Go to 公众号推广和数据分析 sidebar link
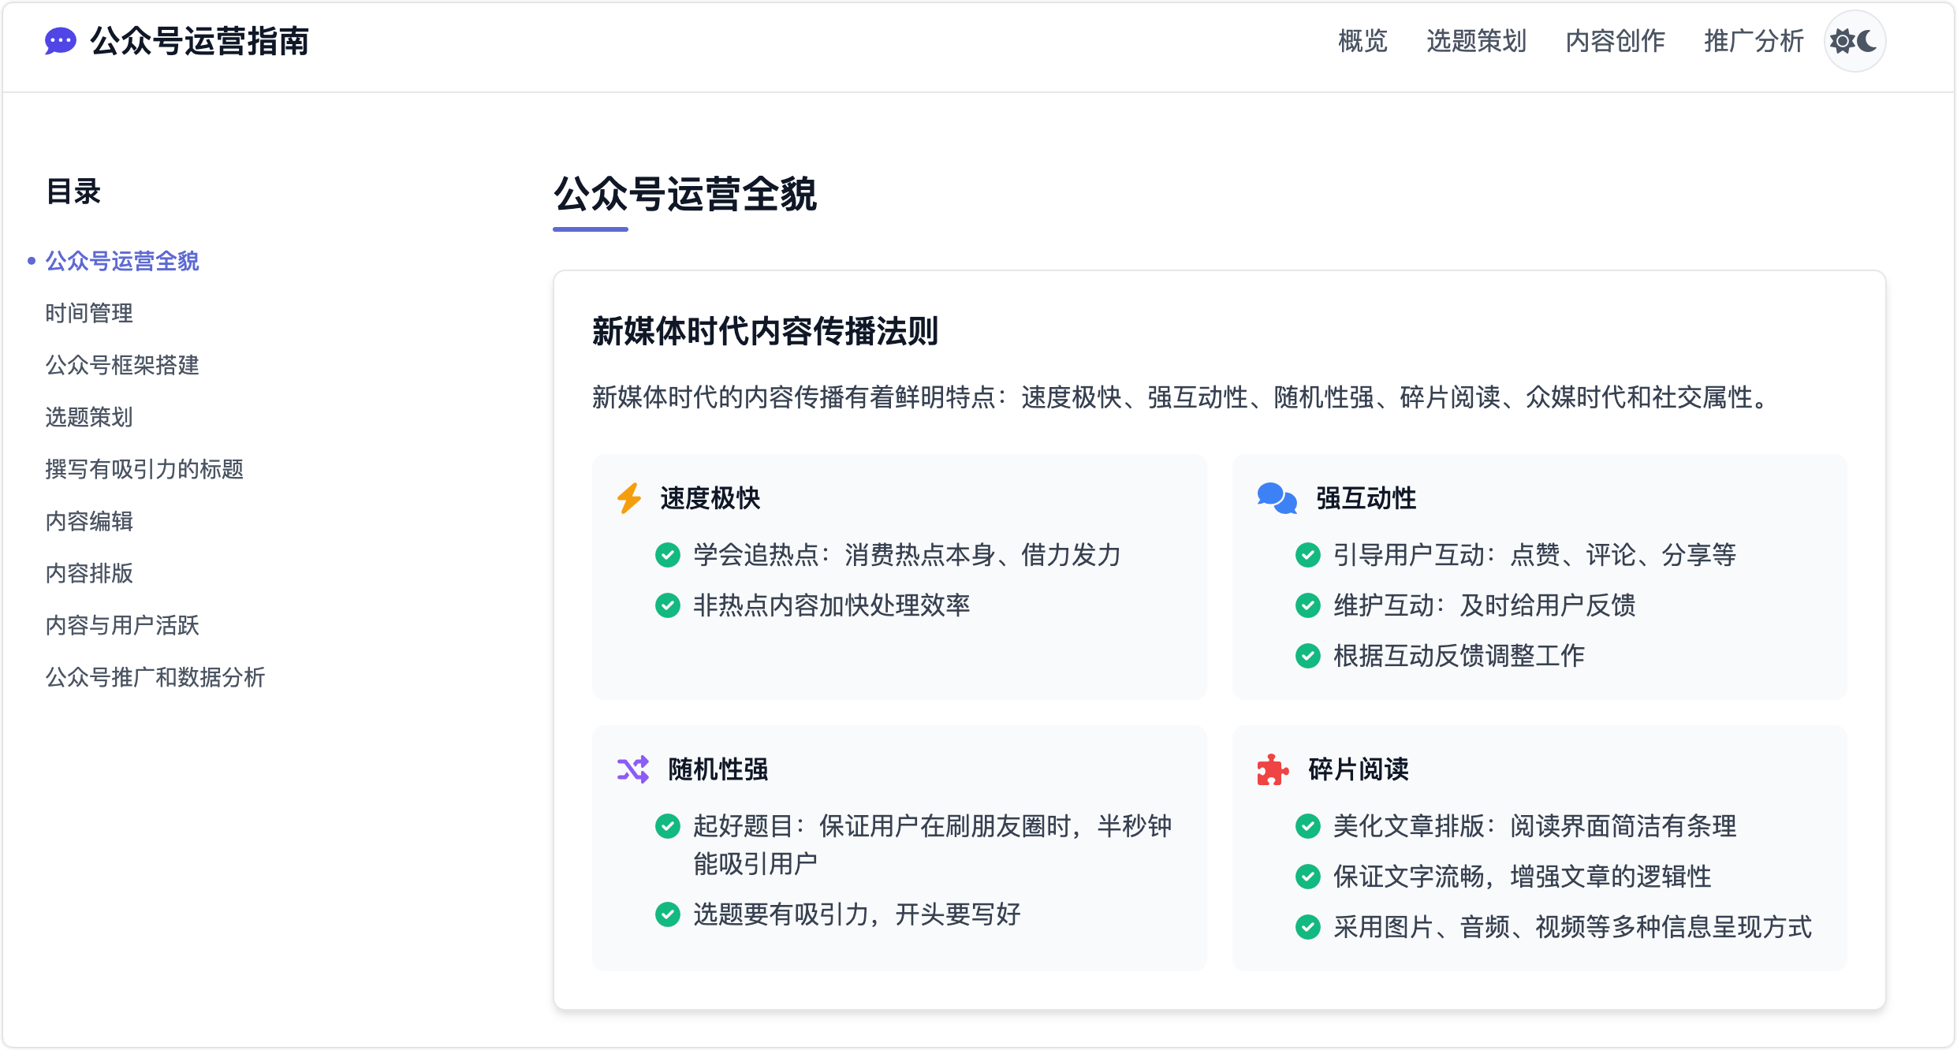This screenshot has height=1050, width=1957. 155,677
